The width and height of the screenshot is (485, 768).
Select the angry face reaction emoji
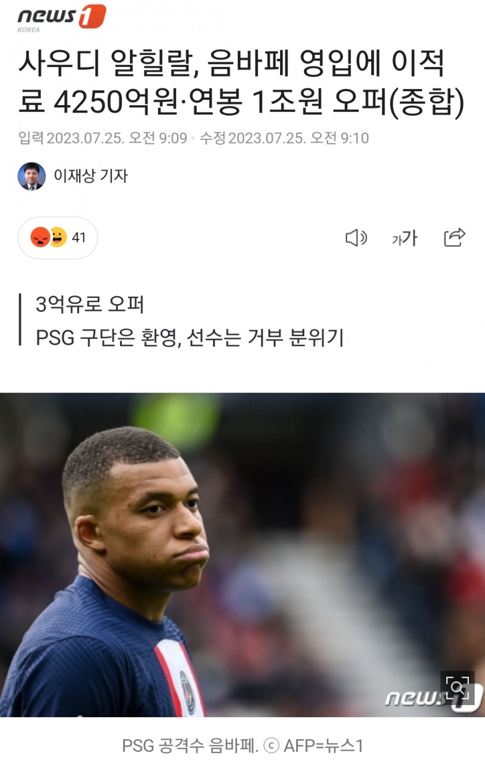(x=39, y=237)
